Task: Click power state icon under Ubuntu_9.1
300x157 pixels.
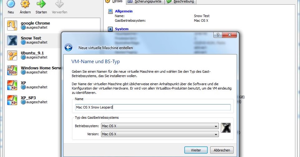Action: pyautogui.click(x=23, y=57)
